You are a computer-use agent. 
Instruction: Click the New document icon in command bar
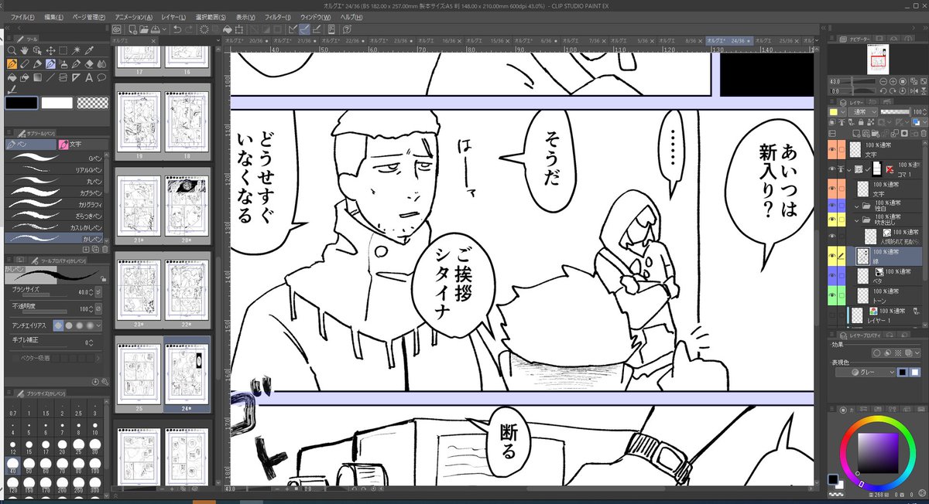pos(134,29)
